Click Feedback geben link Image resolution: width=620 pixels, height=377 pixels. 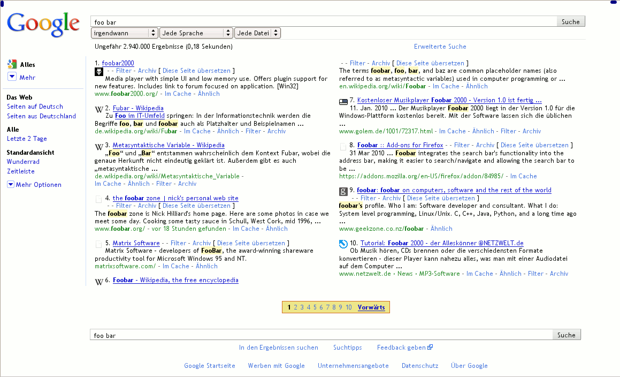401,348
